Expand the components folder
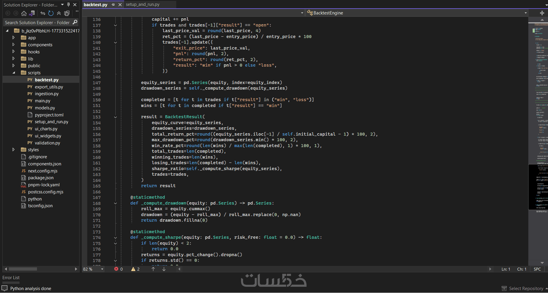 [13, 45]
